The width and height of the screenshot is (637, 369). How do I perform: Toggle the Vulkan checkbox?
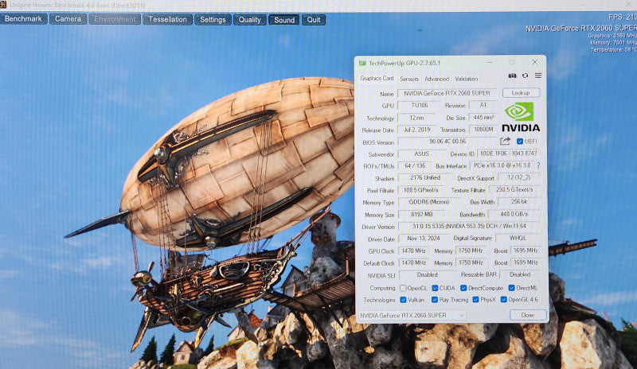[x=403, y=300]
